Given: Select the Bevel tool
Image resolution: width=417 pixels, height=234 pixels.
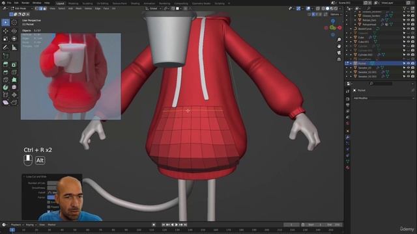Looking at the screenshot, I should [6, 72].
